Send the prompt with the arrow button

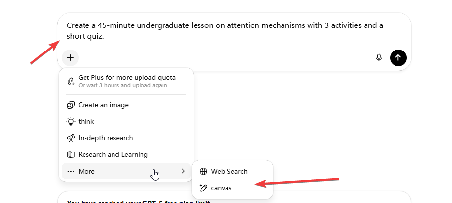[398, 58]
